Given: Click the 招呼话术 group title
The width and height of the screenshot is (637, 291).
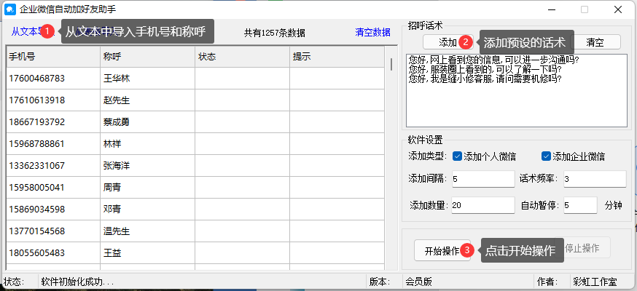Looking at the screenshot, I should point(425,25).
